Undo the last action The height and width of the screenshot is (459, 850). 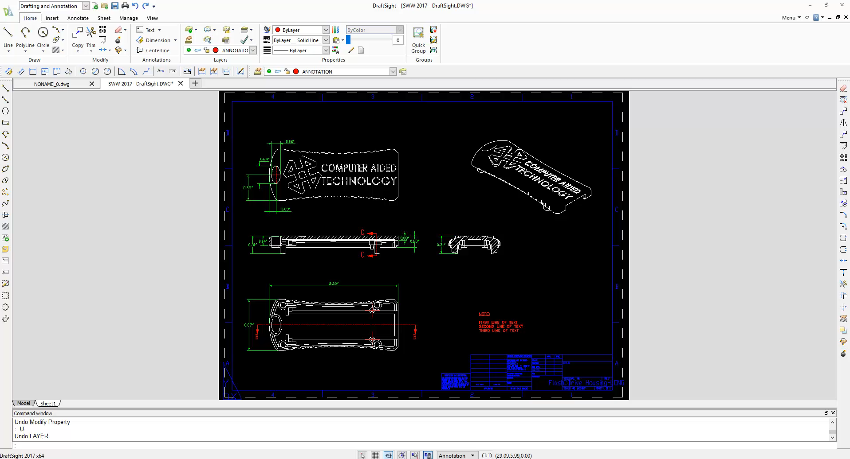[135, 6]
